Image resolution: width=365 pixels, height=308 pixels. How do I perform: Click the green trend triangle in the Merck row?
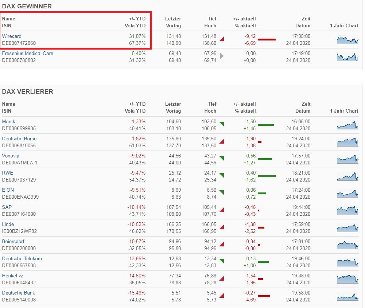click(x=222, y=124)
